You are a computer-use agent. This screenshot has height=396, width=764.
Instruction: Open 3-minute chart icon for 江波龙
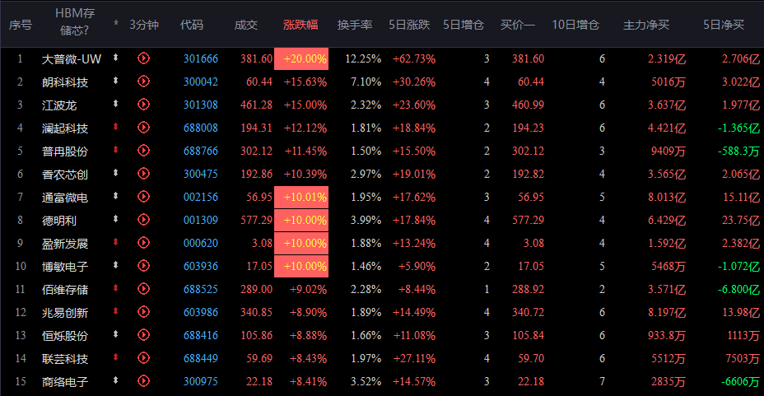tap(143, 105)
